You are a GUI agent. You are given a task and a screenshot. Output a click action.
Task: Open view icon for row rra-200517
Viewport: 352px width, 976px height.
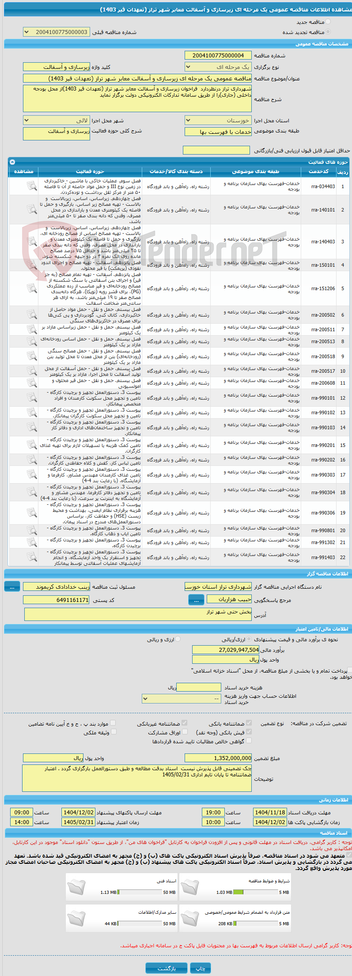[x=31, y=371]
